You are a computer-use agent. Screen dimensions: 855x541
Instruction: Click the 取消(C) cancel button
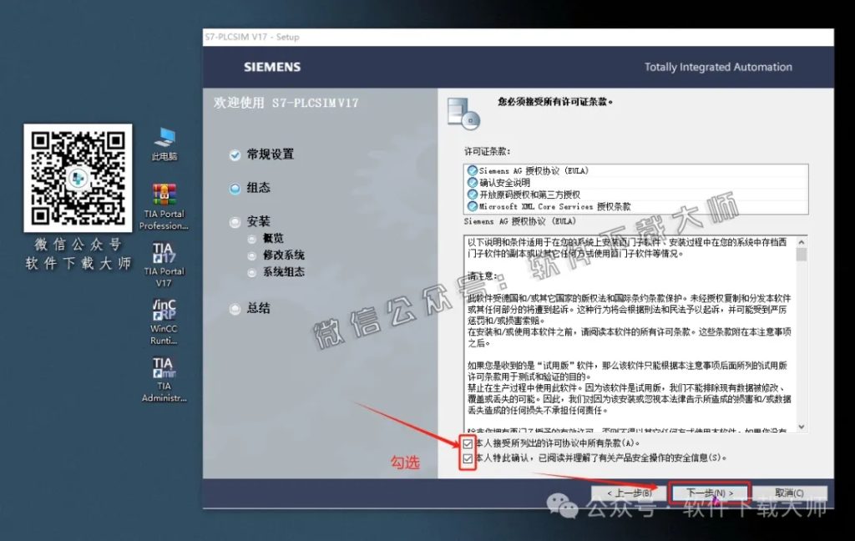coord(791,493)
